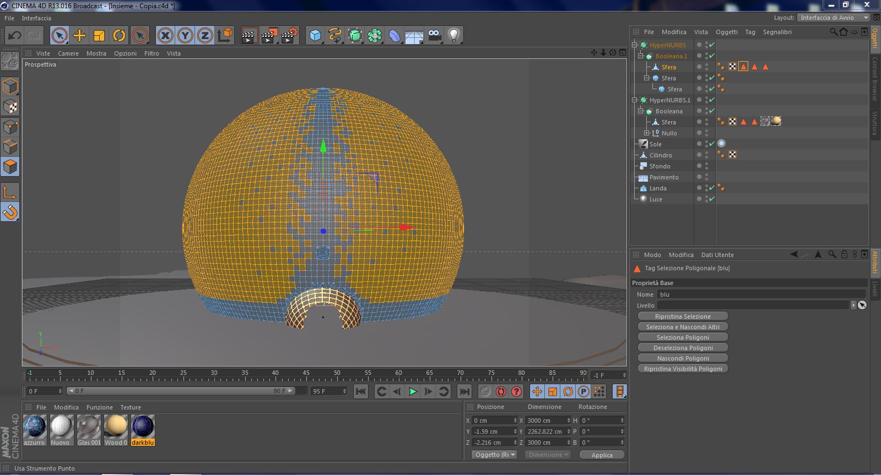Viewport: 881px width, 475px height.
Task: Open the render settings icon
Action: 289,36
